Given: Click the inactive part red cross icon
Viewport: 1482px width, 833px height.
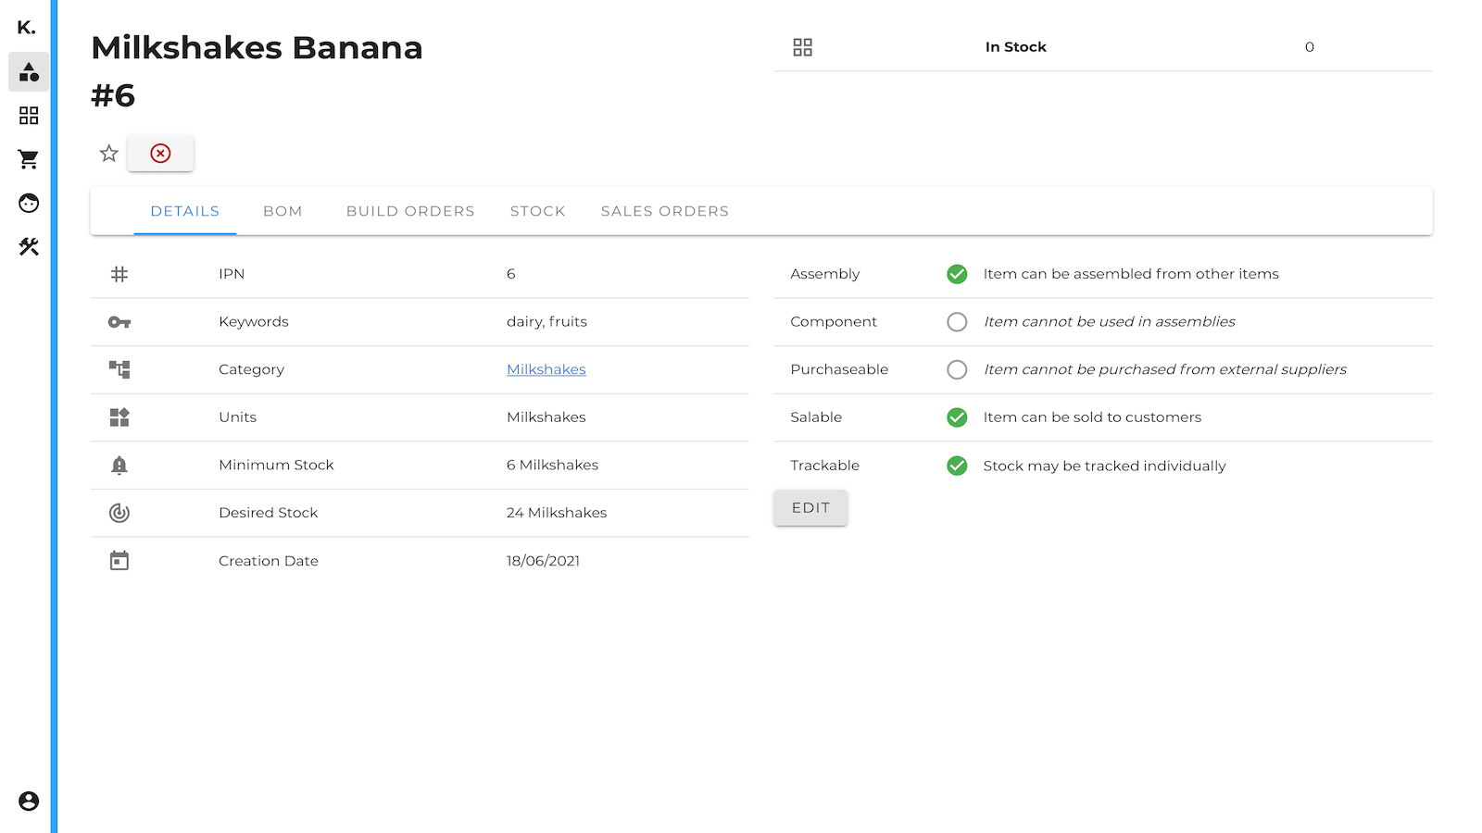Looking at the screenshot, I should click(x=160, y=153).
